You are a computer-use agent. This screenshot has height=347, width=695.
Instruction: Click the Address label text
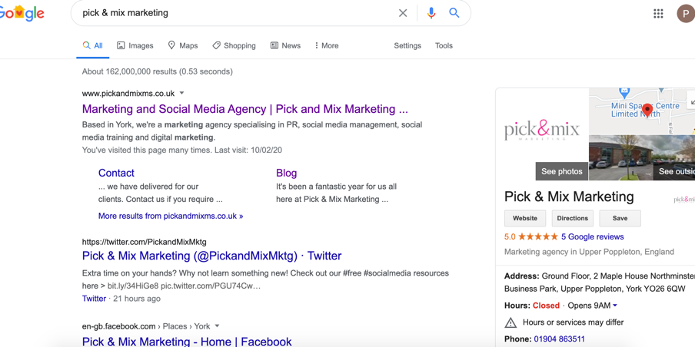[522, 276]
